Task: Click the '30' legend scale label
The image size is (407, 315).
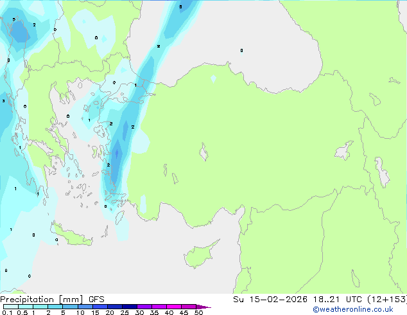Action: point(139,312)
